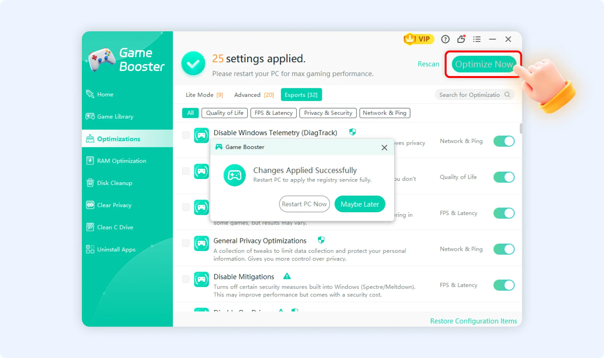Click the Rescan link
This screenshot has height=358, width=604.
pyautogui.click(x=428, y=64)
